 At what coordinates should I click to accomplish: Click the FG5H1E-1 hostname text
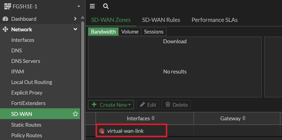tap(25, 7)
